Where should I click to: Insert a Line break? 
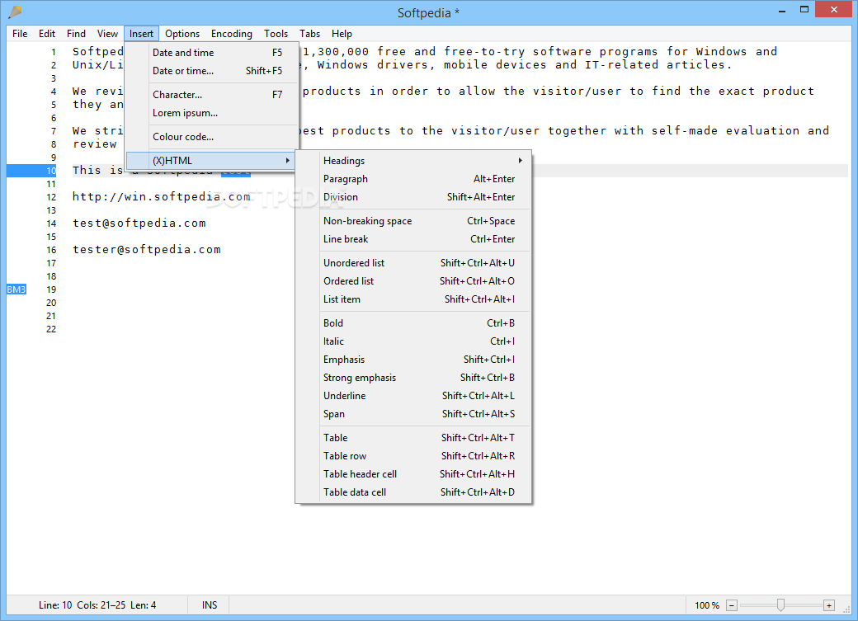[x=413, y=239]
